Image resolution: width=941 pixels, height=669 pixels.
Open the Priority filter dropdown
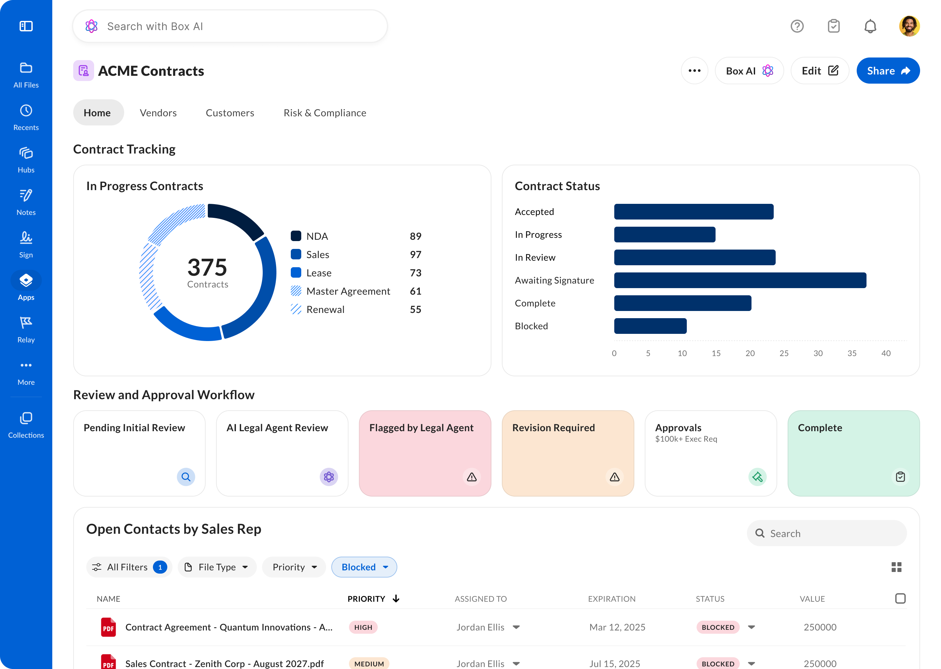294,567
